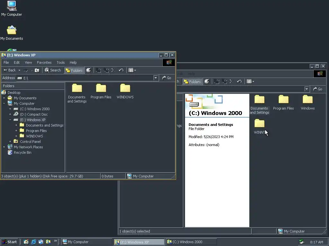Select Documents and Settings folder in E: window

click(x=77, y=93)
